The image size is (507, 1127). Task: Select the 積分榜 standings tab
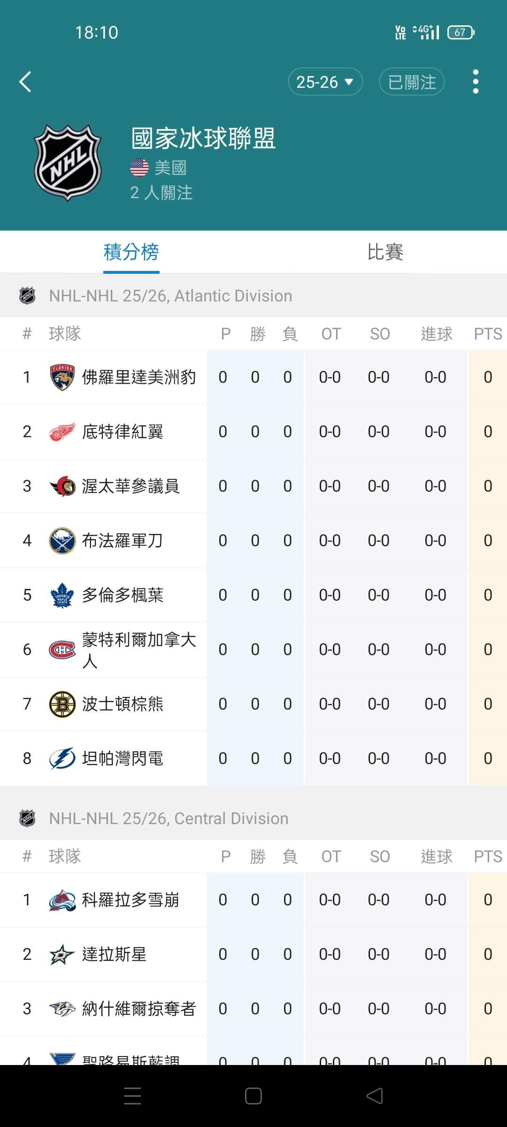pos(131,252)
